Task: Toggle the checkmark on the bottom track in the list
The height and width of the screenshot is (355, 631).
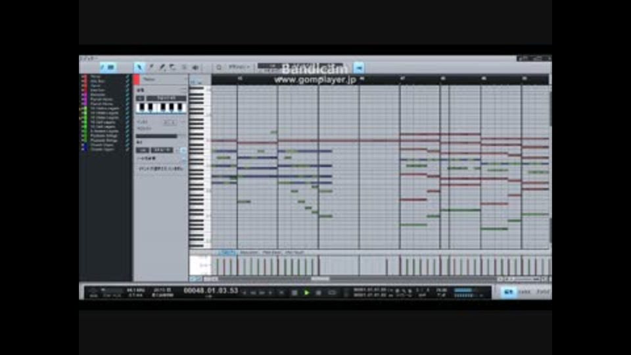Action: tap(128, 149)
